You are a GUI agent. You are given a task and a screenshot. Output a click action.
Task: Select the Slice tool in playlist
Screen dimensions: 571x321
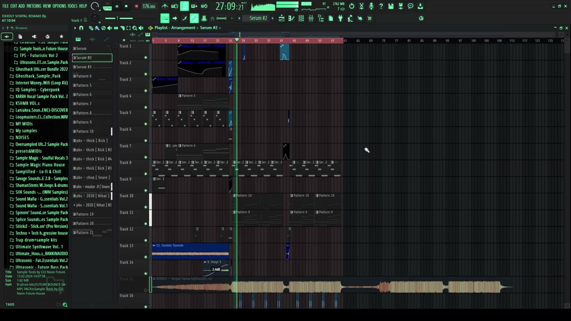tap(122, 28)
